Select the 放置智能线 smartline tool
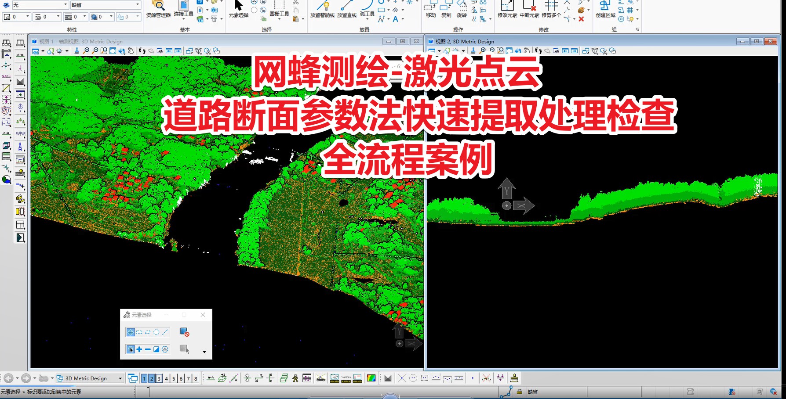 [322, 9]
